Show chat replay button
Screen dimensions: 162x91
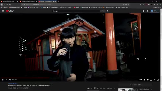(x=135, y=85)
